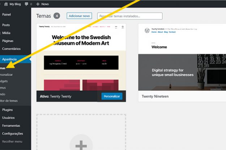Click the My Blog home icon
This screenshot has width=226, height=150.
click(x=6, y=4)
